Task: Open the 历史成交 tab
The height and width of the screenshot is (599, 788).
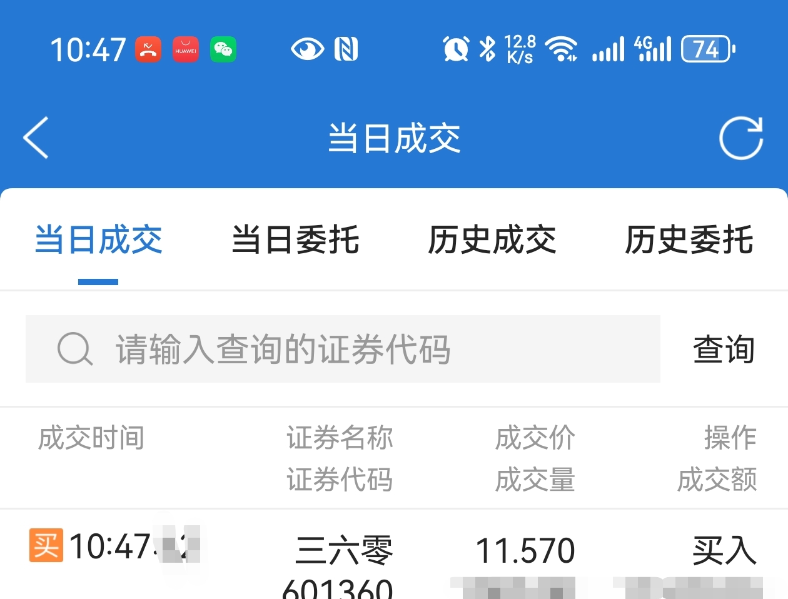Action: (x=492, y=240)
